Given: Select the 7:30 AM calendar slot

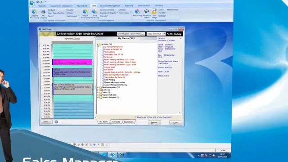Looking at the screenshot, I should tap(72, 45).
